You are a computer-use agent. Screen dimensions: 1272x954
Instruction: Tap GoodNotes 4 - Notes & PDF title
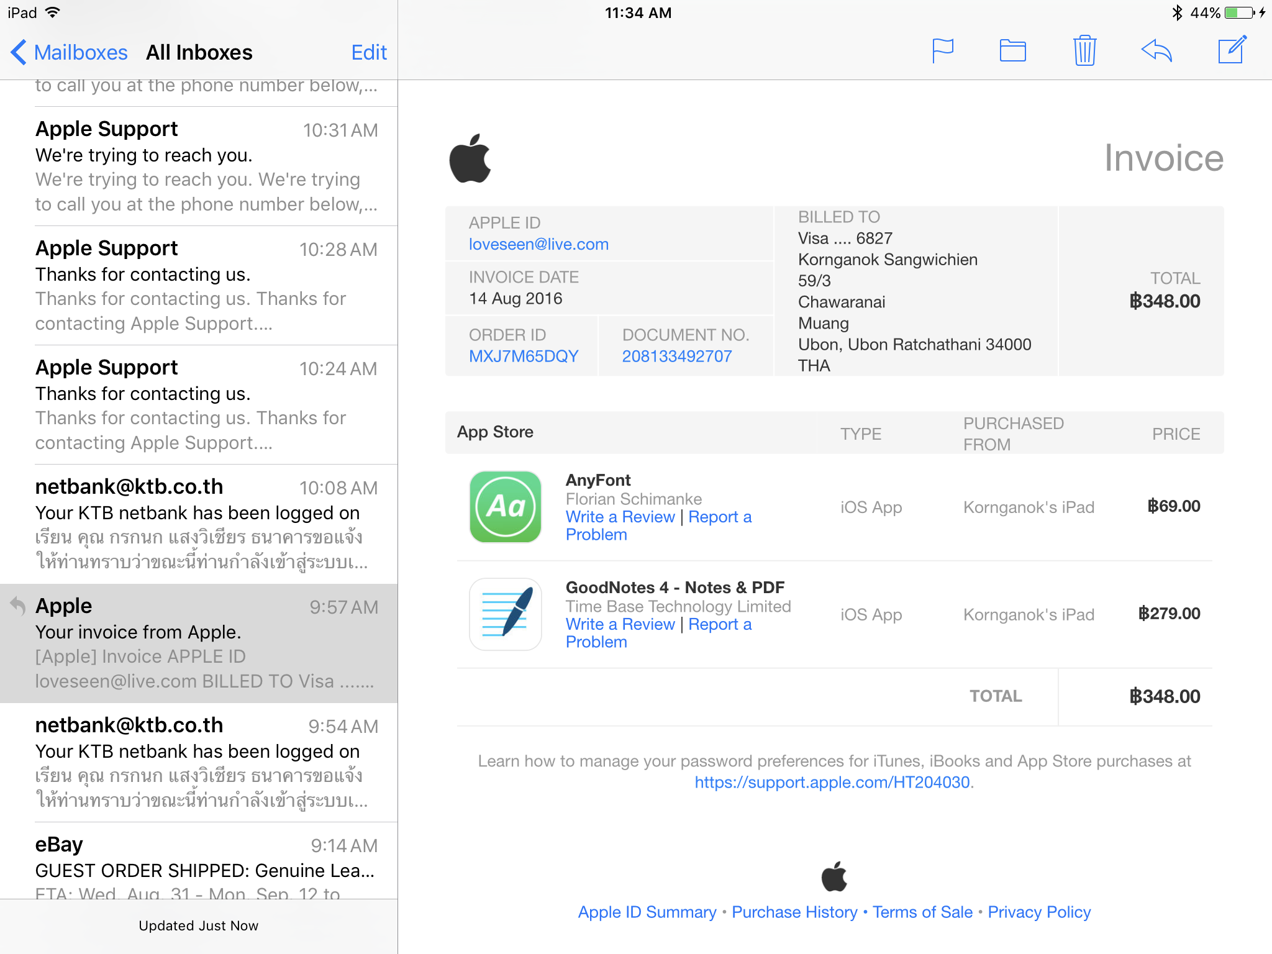pyautogui.click(x=675, y=588)
